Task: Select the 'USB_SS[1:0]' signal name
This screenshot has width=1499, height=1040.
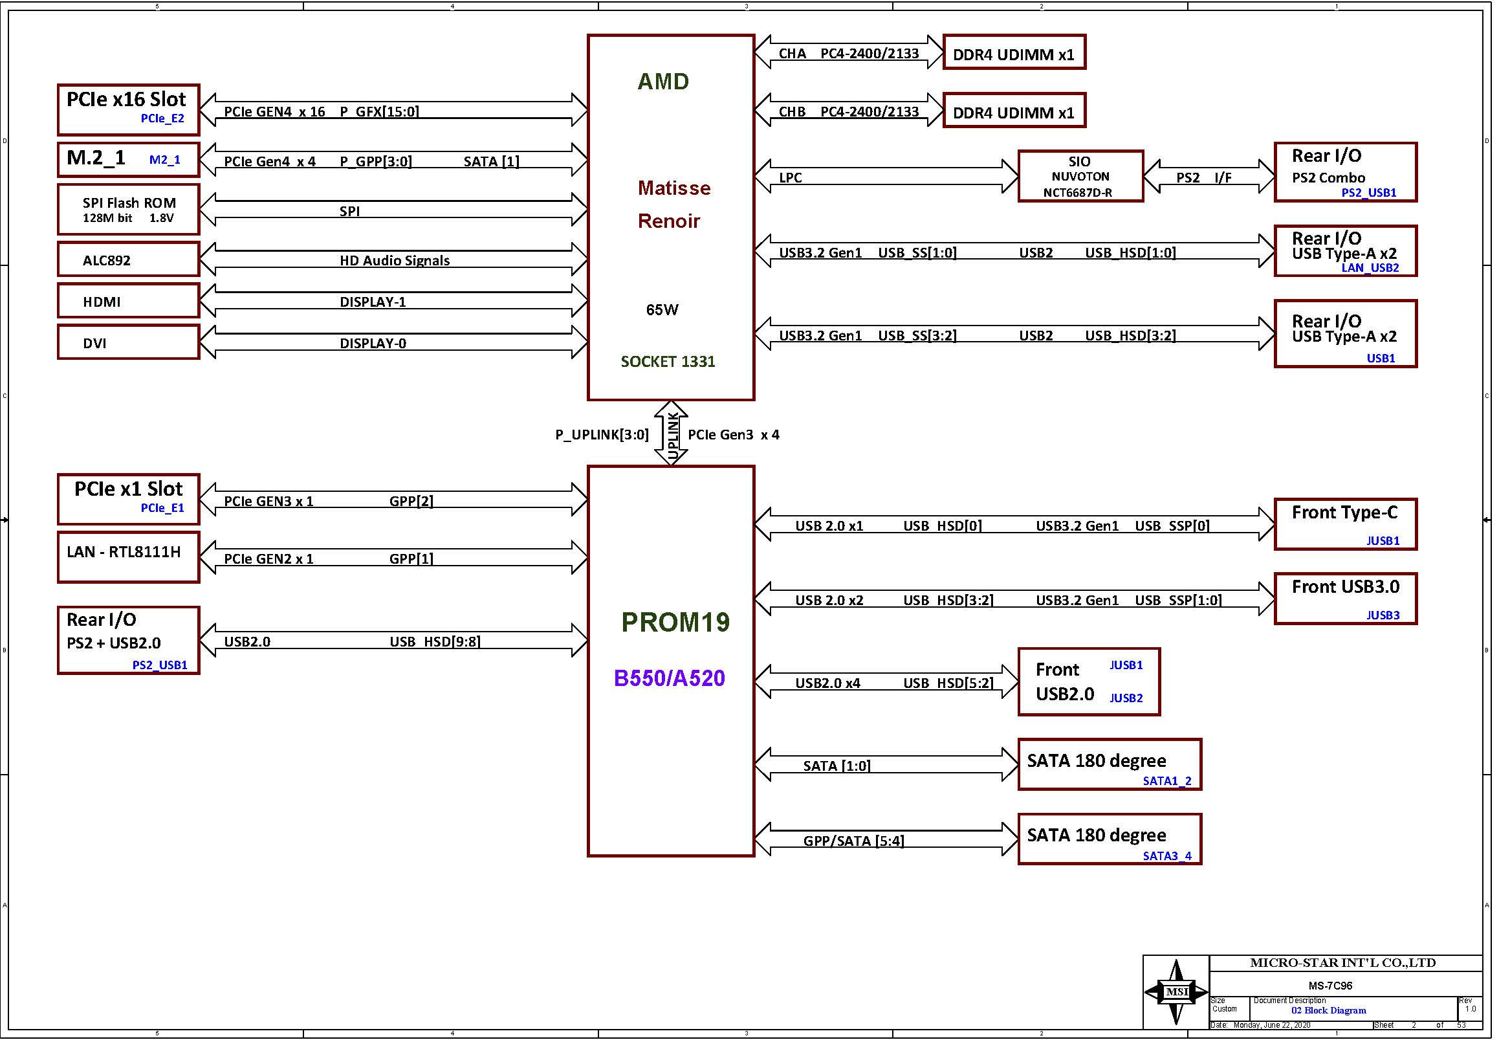Action: pos(917,253)
